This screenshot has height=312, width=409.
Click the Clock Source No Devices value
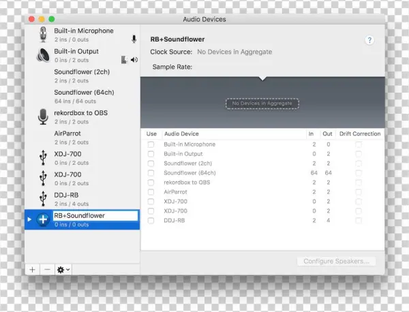(x=234, y=52)
